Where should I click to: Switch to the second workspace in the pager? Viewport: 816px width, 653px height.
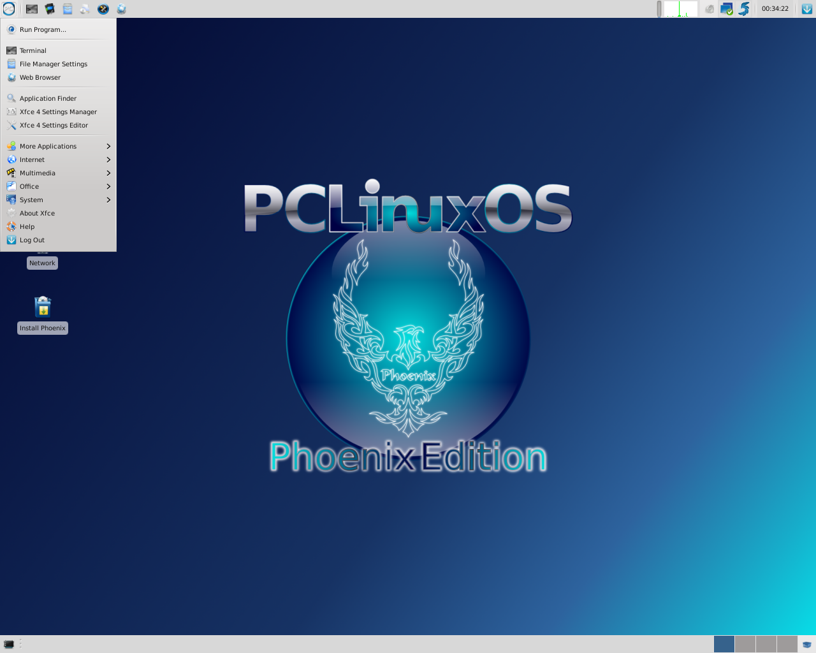coord(745,644)
